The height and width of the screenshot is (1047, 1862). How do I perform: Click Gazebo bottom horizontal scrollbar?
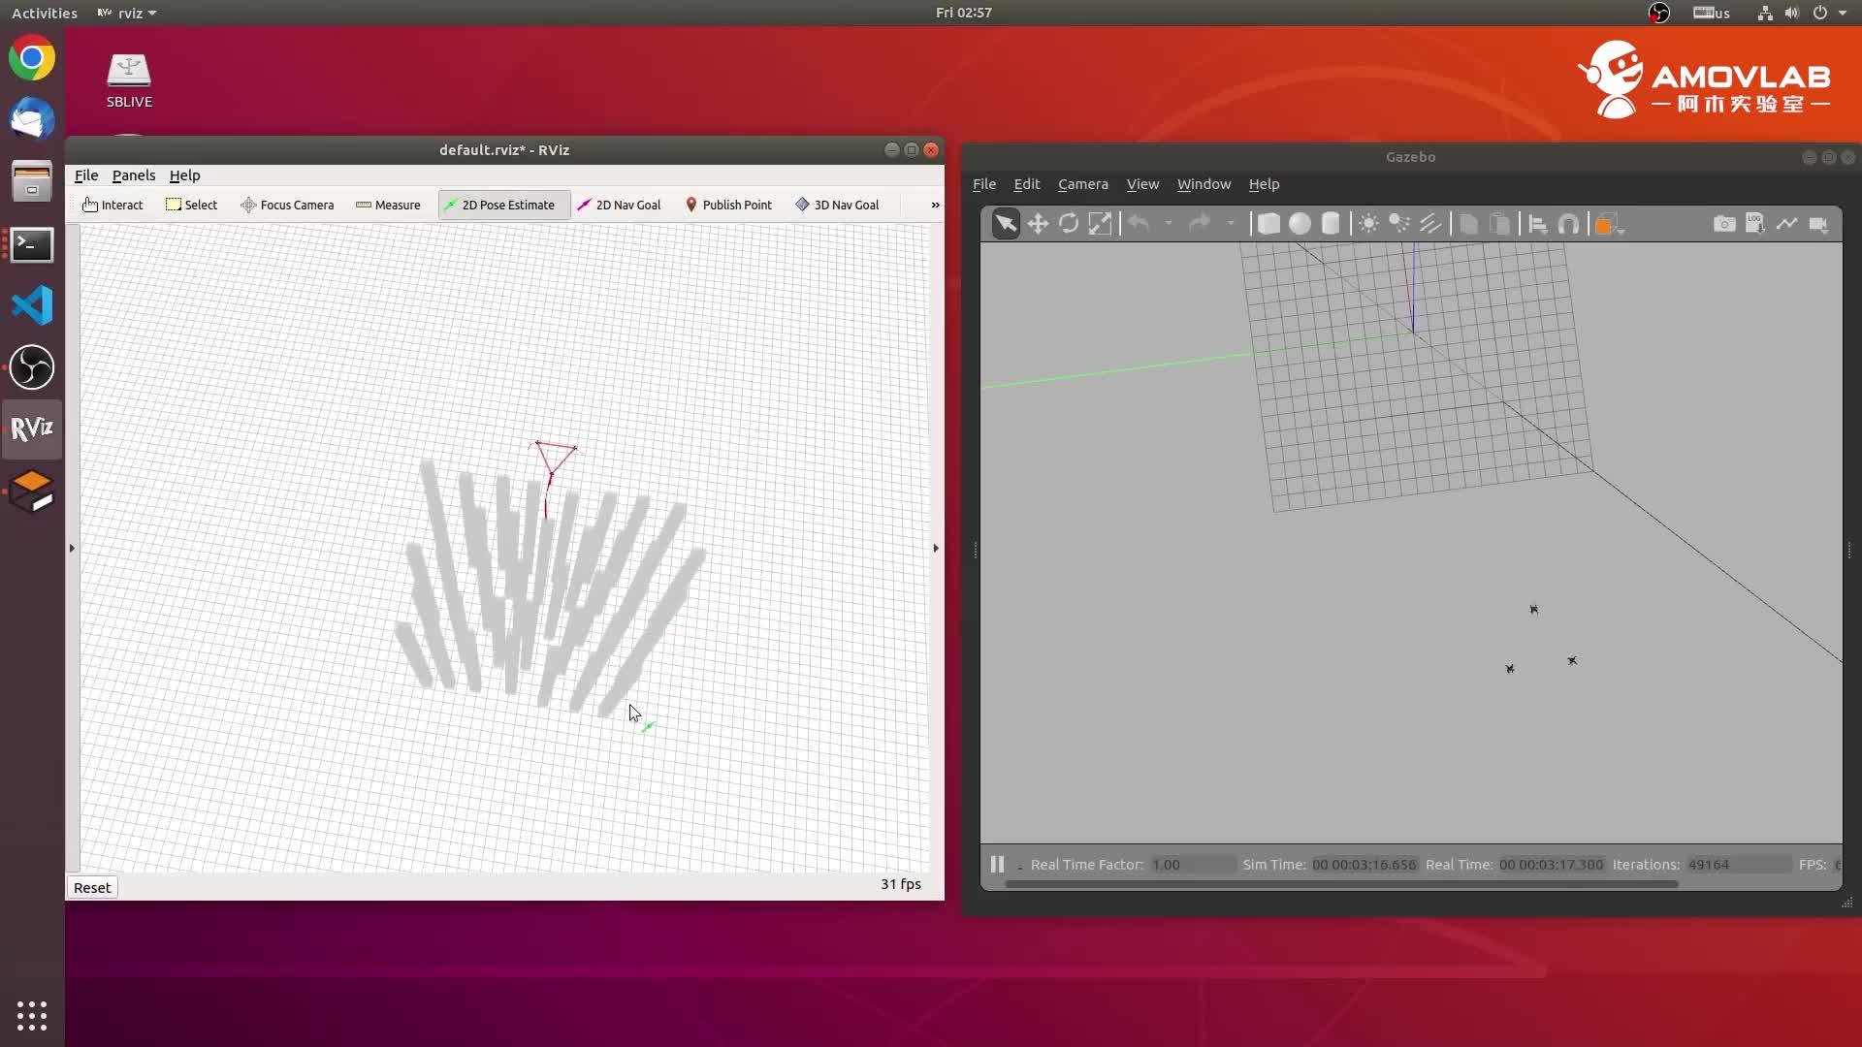coord(1340,884)
